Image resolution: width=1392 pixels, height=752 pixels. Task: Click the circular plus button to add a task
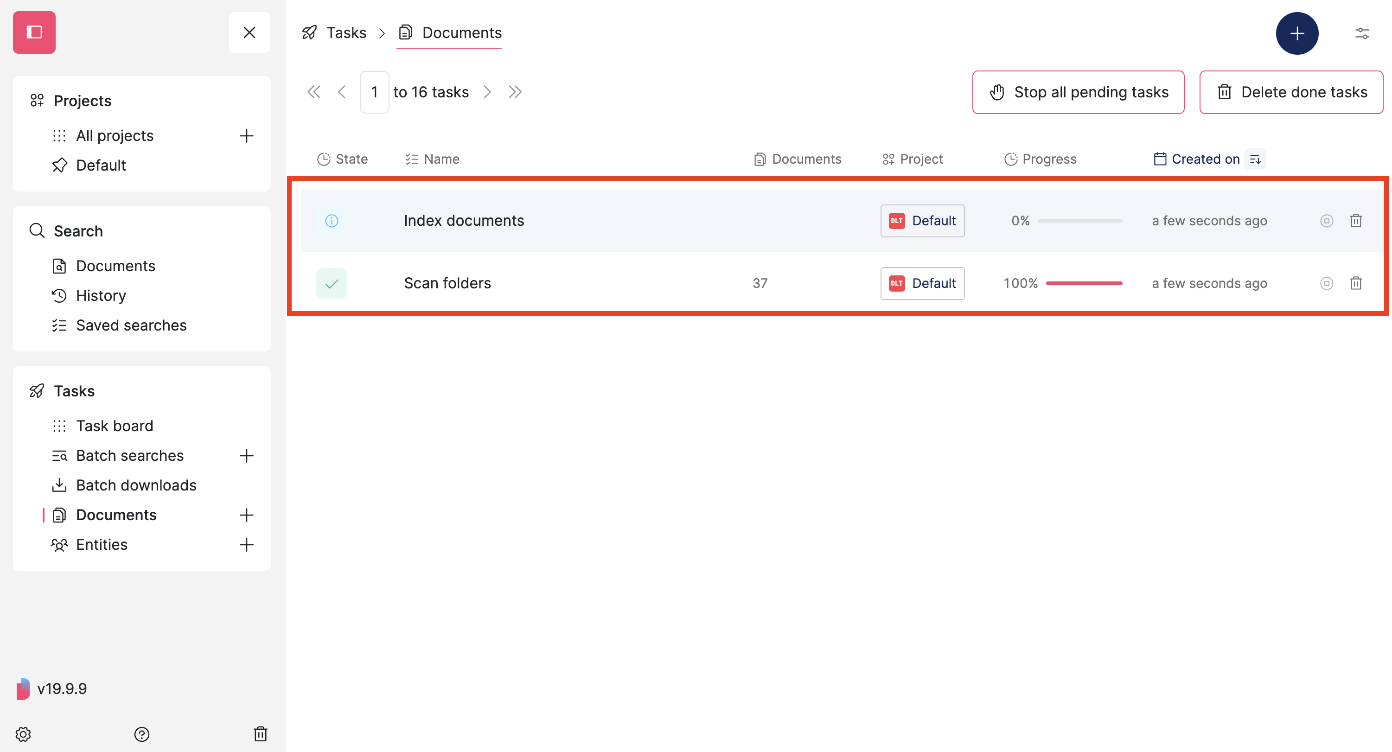point(1297,33)
